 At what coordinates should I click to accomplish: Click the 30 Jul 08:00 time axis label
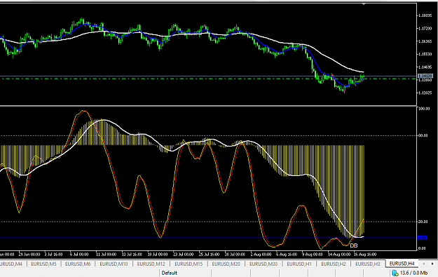pos(235,255)
